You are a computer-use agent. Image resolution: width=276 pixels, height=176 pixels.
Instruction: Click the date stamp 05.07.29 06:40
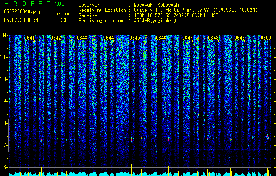click(x=22, y=20)
